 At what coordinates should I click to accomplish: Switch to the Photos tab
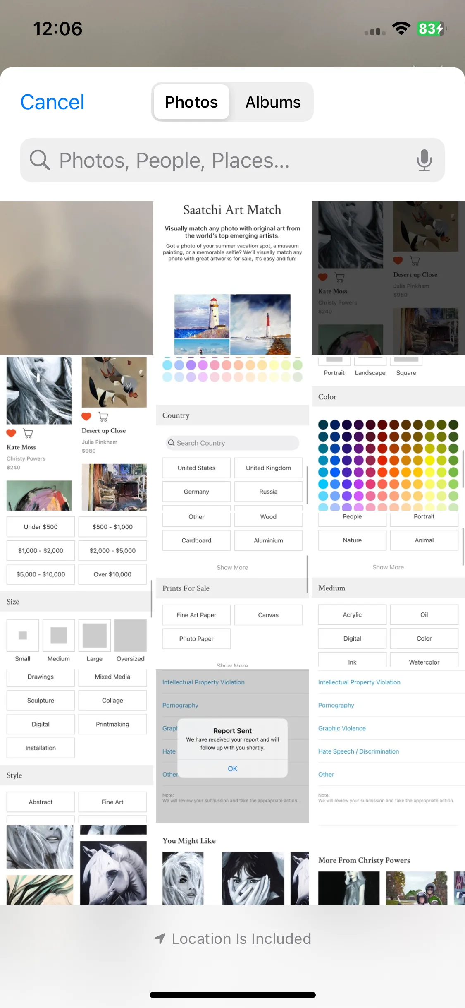pos(191,102)
